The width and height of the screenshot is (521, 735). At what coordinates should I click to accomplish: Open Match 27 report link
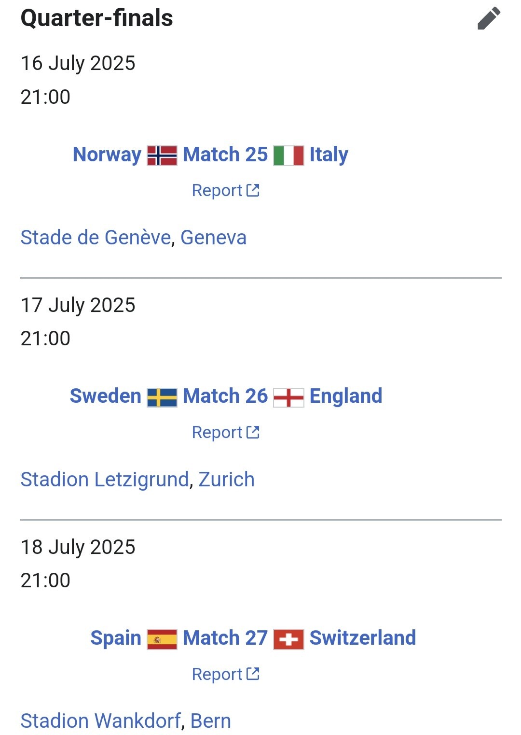[x=225, y=674]
